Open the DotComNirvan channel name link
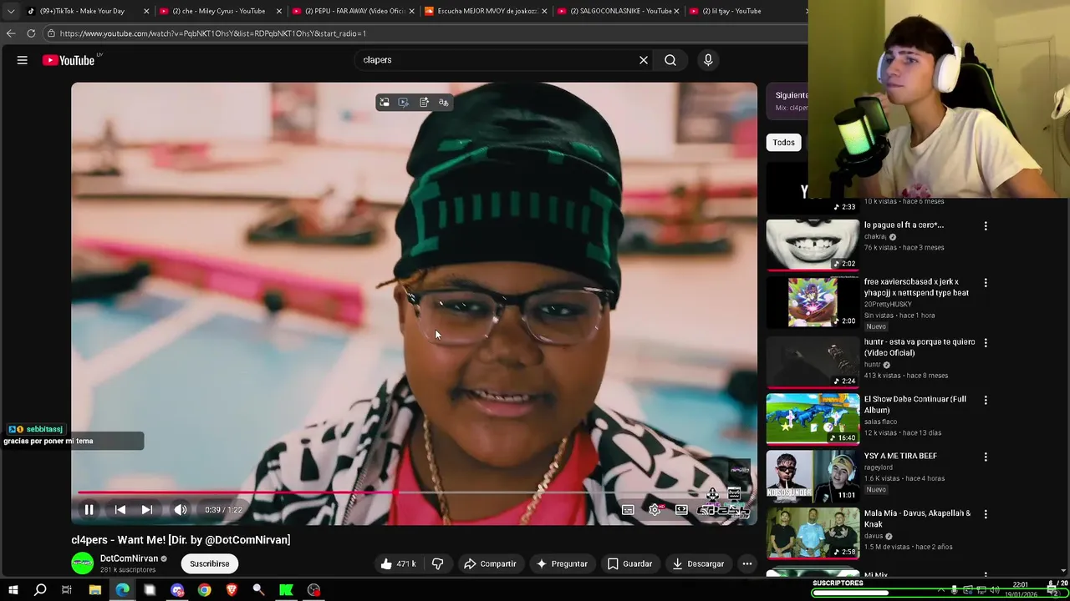 (x=129, y=558)
